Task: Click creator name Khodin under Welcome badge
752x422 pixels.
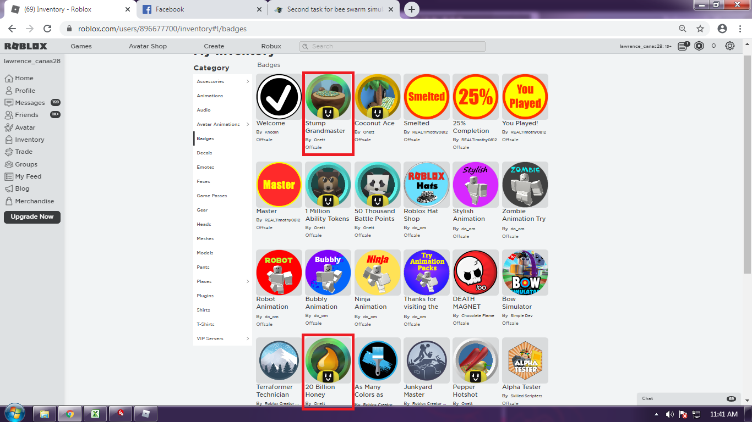Action: pyautogui.click(x=271, y=132)
